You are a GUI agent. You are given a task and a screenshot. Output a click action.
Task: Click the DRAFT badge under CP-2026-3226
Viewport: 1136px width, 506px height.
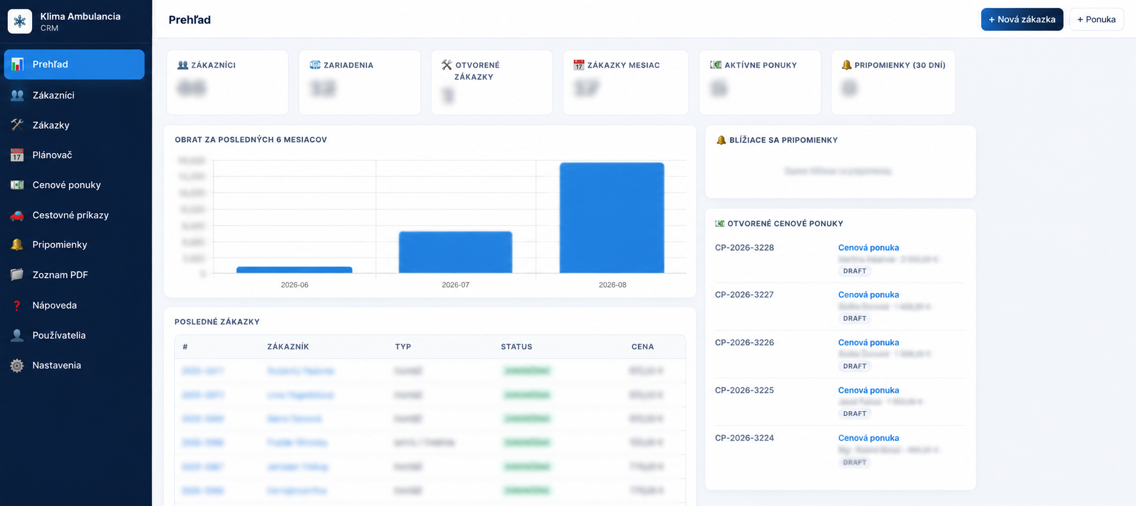(854, 366)
